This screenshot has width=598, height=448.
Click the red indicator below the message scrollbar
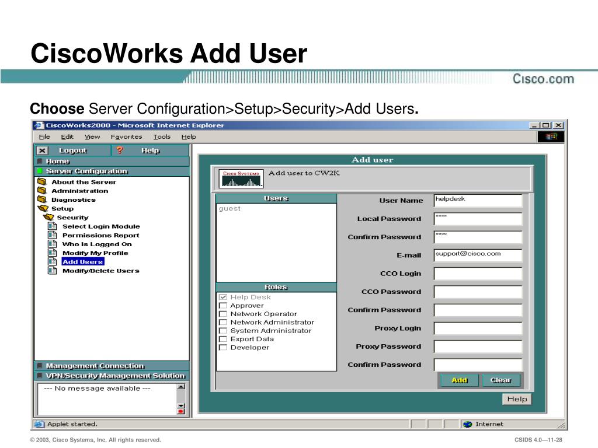(x=181, y=411)
